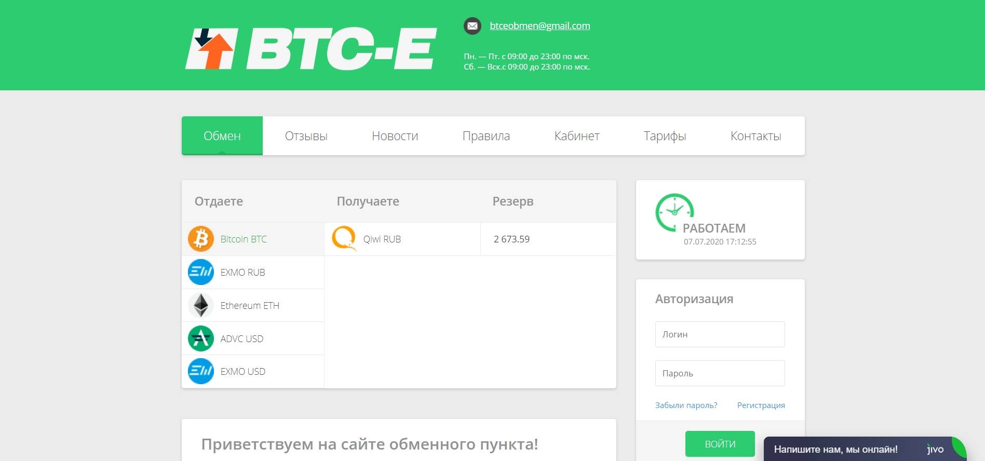Click the Ethereum ETH diamond icon

(x=201, y=305)
